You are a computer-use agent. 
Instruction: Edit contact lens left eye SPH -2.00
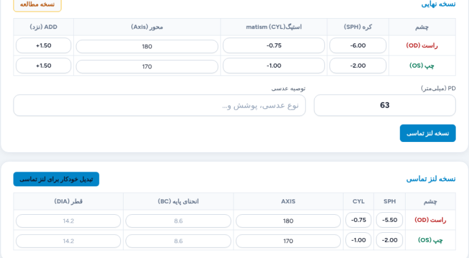tap(389, 240)
